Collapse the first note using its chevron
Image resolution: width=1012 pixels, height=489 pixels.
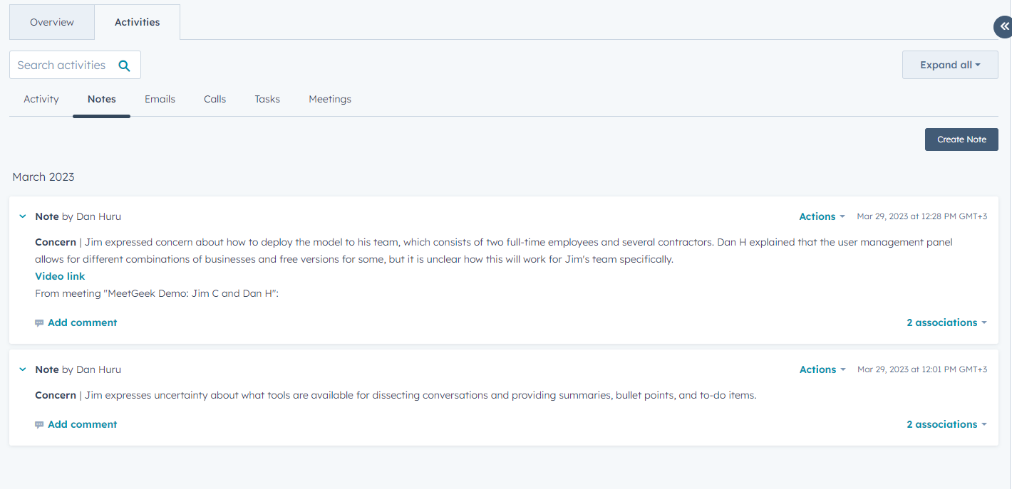[22, 216]
